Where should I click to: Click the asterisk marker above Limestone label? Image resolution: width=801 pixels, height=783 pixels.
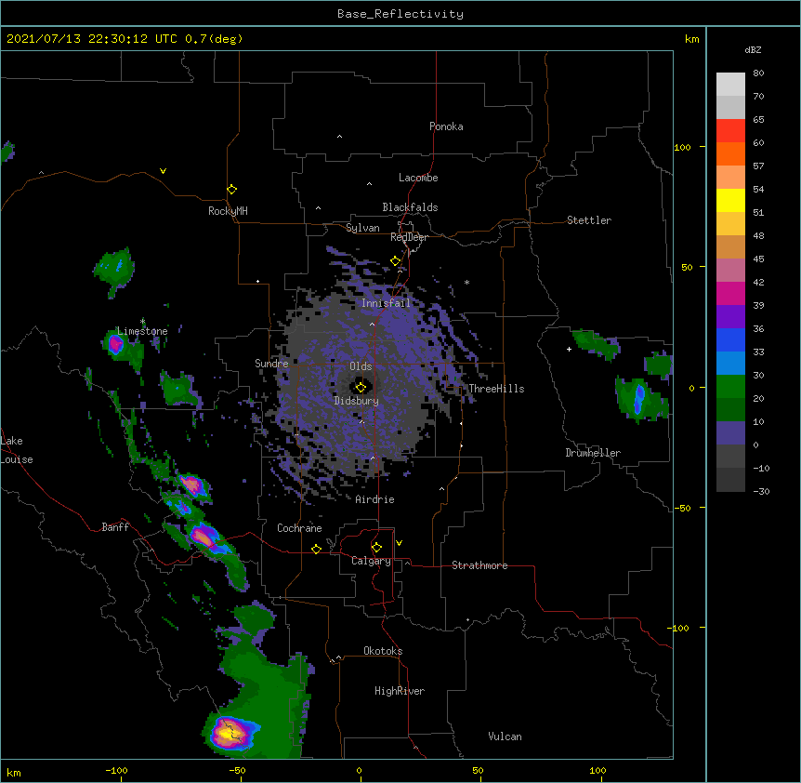(x=142, y=322)
